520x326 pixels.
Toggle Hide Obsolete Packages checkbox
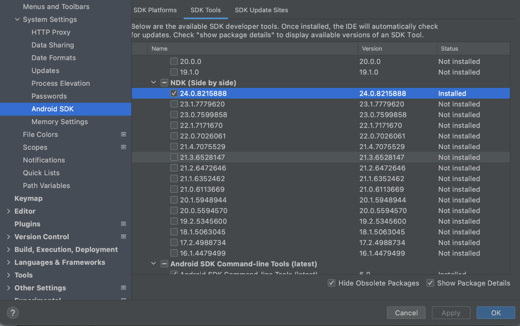point(332,283)
